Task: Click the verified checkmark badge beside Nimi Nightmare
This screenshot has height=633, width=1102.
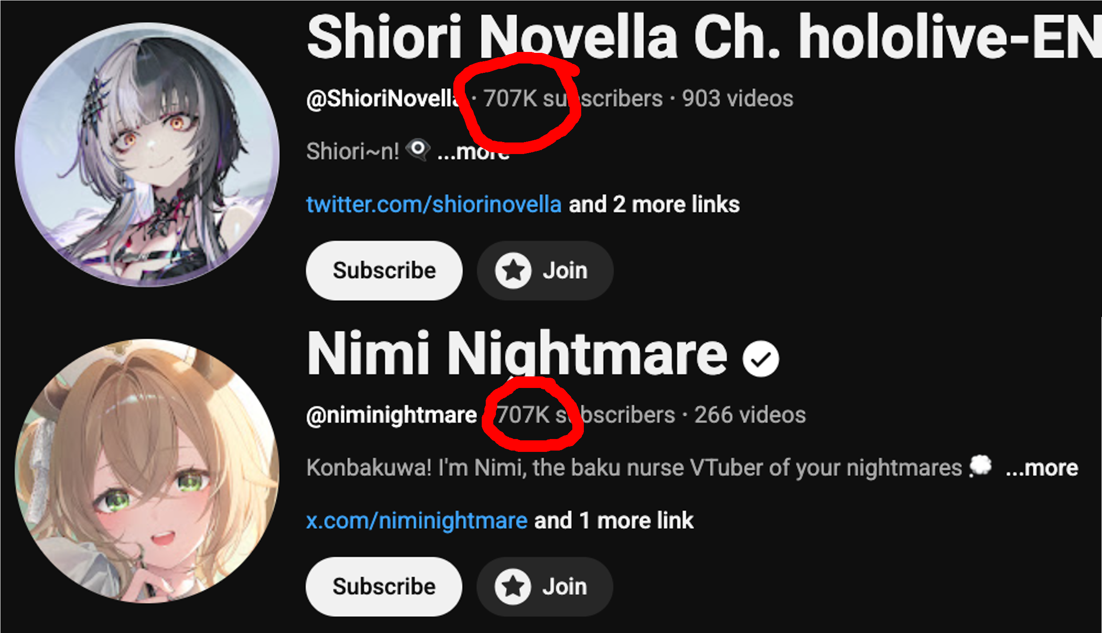Action: pyautogui.click(x=761, y=359)
